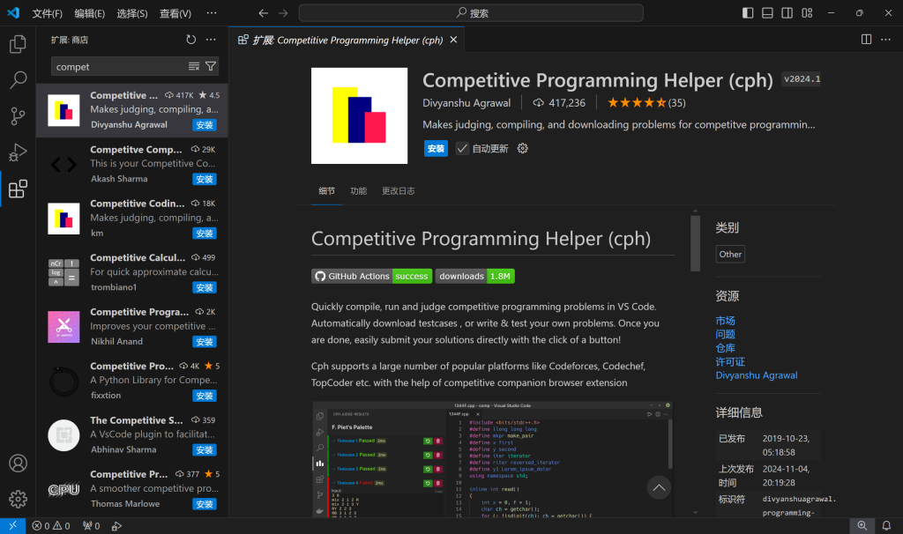Switch to the 更改日志 tab
Viewport: 903px width, 534px height.
398,191
